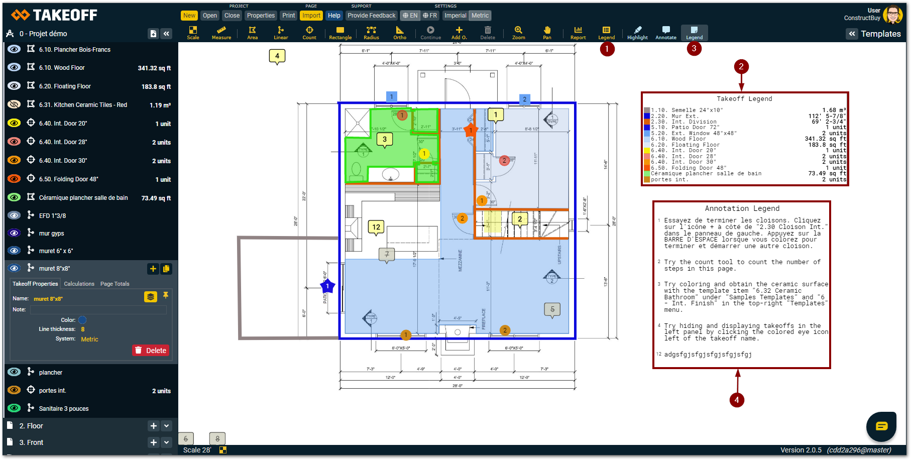
Task: Select the Scale tool
Action: (193, 33)
